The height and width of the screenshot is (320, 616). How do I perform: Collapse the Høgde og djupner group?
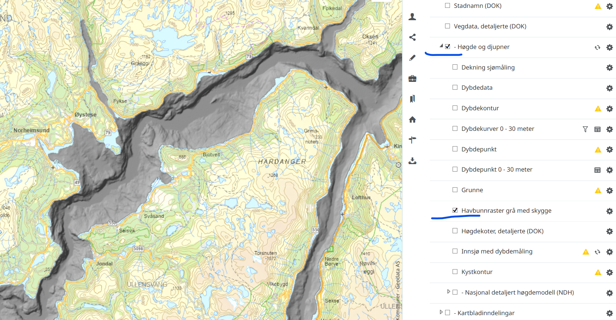click(x=441, y=46)
